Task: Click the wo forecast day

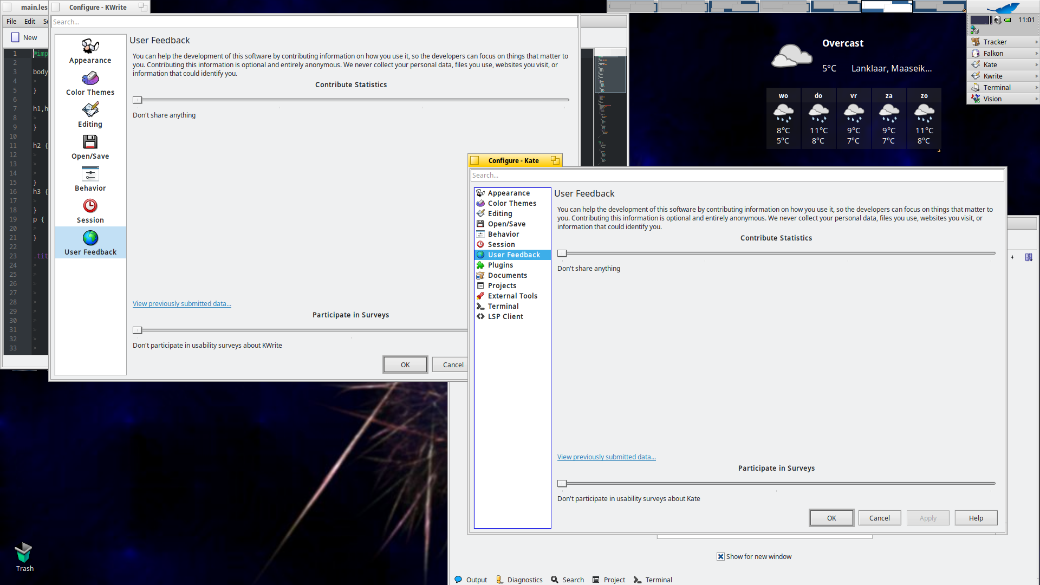Action: (x=783, y=118)
